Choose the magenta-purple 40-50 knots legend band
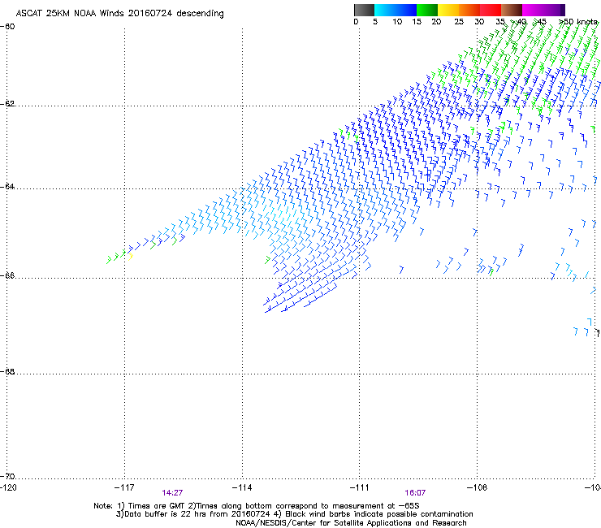The width and height of the screenshot is (601, 528). (x=543, y=10)
